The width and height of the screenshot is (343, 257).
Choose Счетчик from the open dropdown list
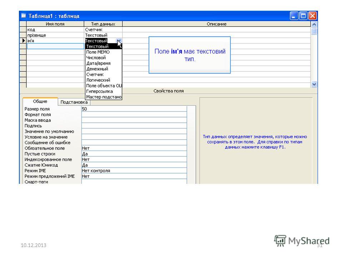[104, 75]
